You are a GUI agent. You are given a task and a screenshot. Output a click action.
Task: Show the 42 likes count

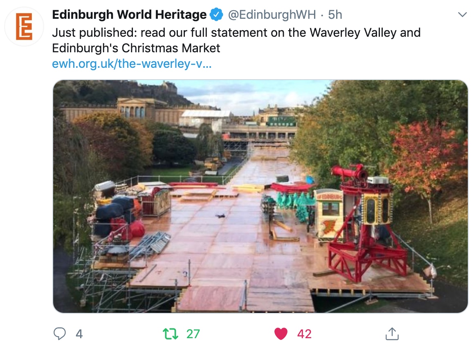304,334
